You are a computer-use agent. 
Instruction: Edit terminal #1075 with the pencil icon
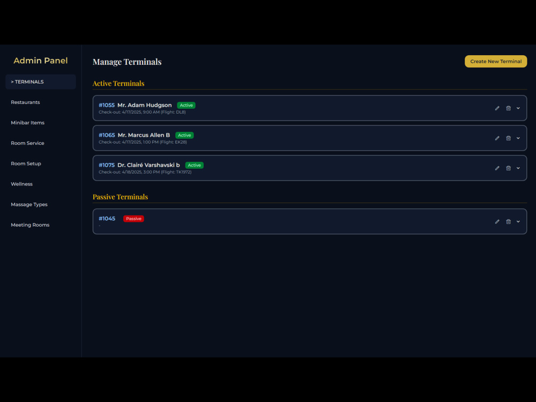497,168
